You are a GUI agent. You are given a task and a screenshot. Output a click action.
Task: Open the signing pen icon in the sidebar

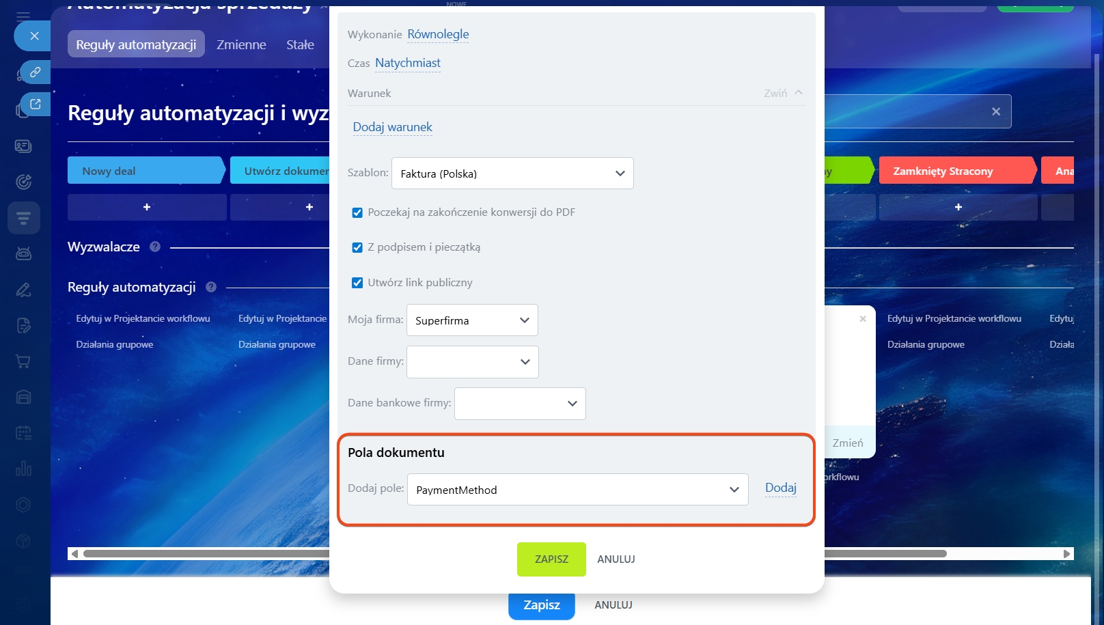[23, 290]
